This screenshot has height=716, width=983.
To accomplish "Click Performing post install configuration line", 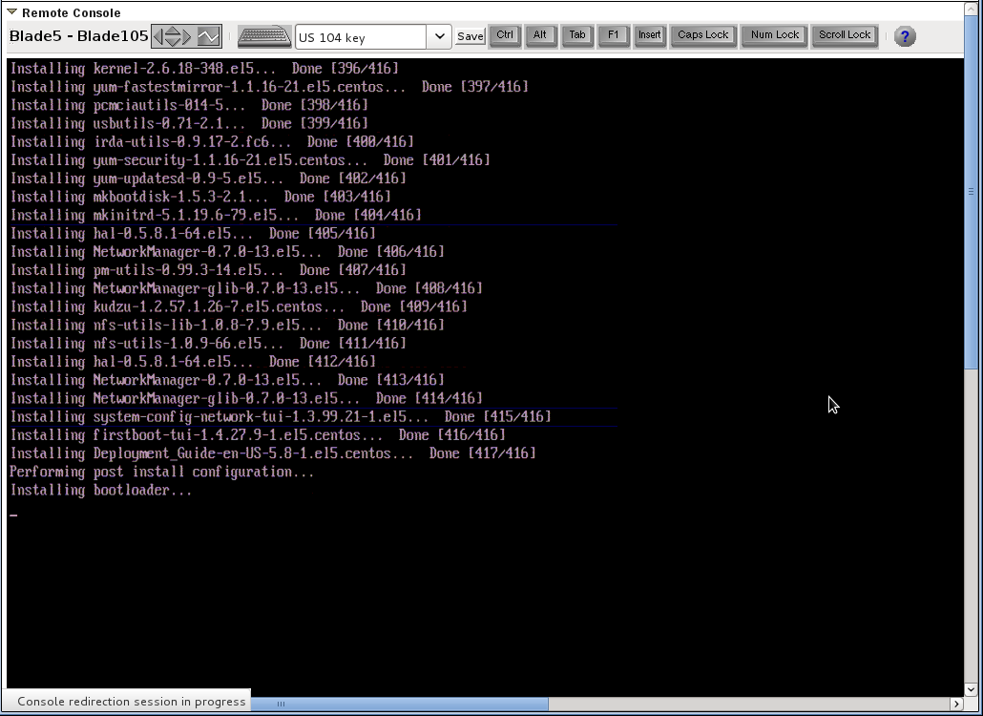I will [x=162, y=472].
